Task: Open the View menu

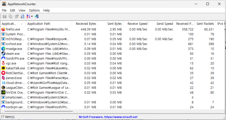Action: click(x=22, y=10)
